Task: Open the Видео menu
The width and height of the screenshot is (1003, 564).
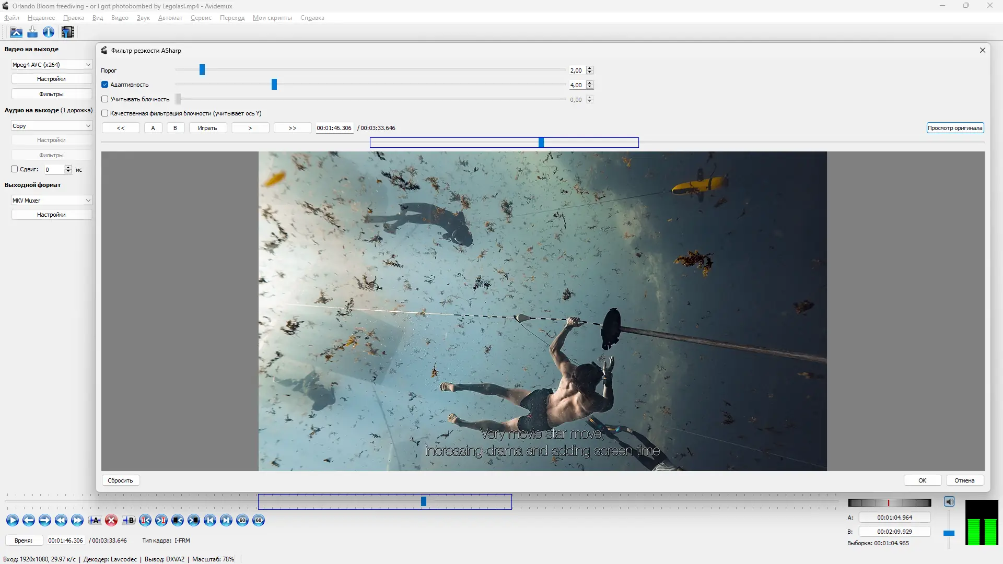Action: [x=120, y=18]
